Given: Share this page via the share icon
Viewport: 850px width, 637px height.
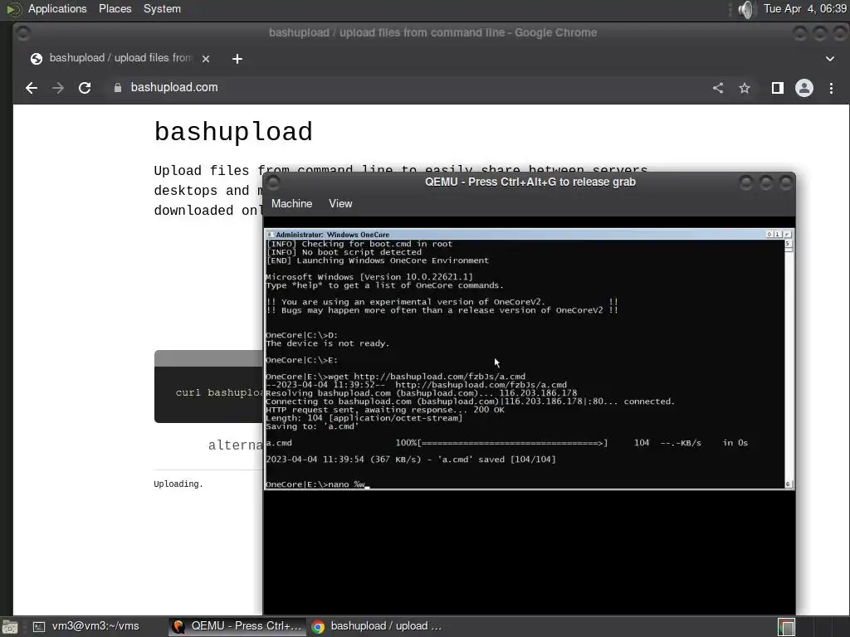Looking at the screenshot, I should click(718, 88).
